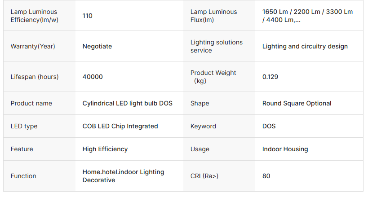Viewport: 368px width, 197px height.
Task: Select the Negotiate warranty value
Action: coord(97,46)
